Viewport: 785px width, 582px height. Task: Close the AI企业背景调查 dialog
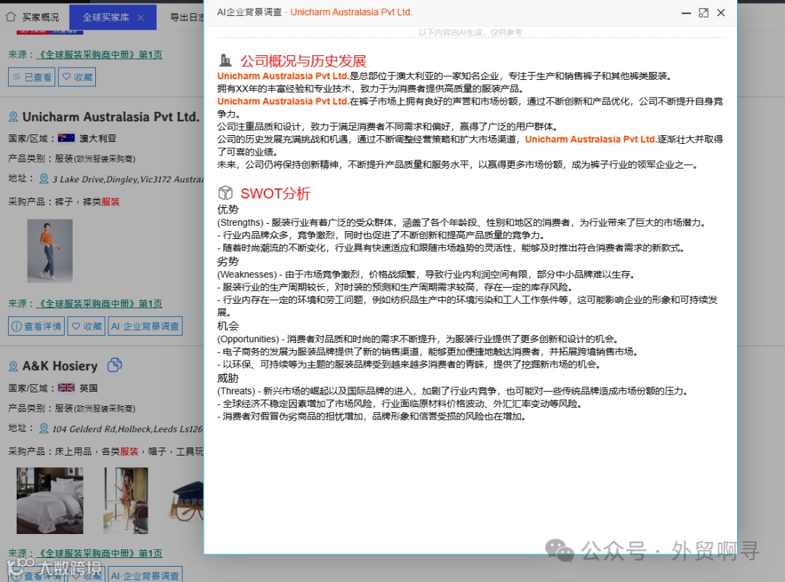pos(721,13)
